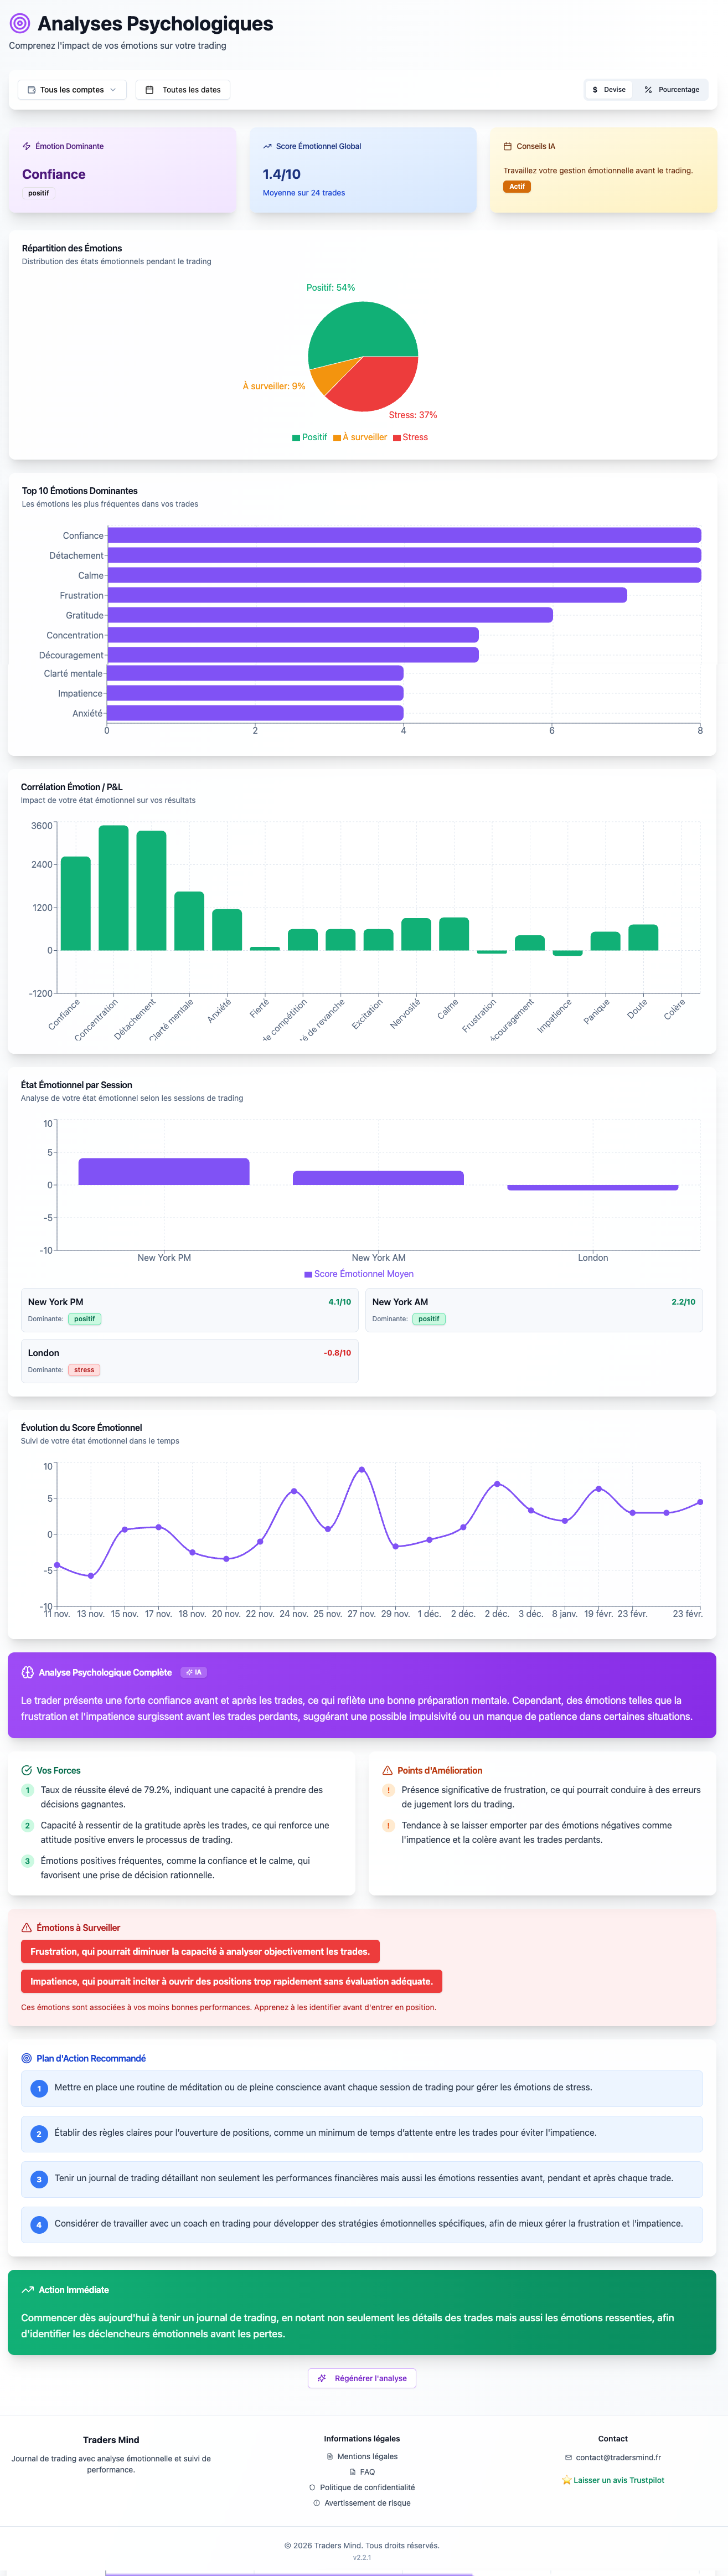The width and height of the screenshot is (728, 2576).
Task: Click the info icon beside Avertissement de risque
Action: (x=317, y=2503)
